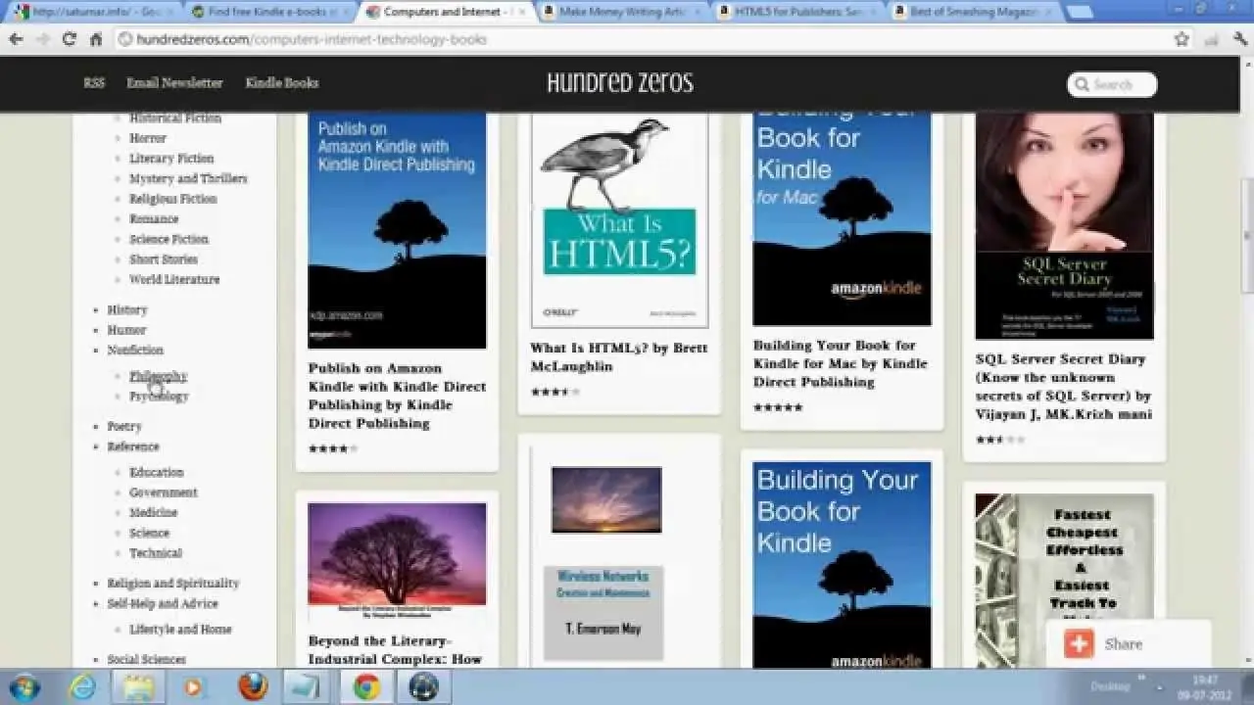Click the taskbar clock showing 19:47

1205,680
